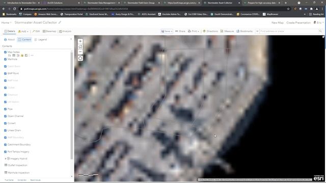Screen dimensions: 326x183
Task: Open the Add dropdown
Action: point(23,32)
